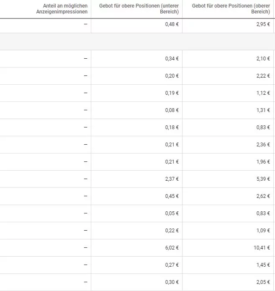Click the 2,36 € upper bid cell
The image size is (275, 291).
[x=228, y=145]
